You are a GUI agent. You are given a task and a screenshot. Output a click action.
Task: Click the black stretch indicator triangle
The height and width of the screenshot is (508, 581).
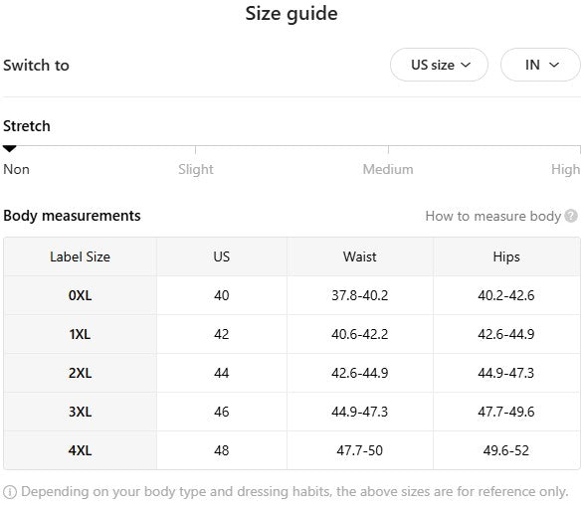click(x=10, y=149)
